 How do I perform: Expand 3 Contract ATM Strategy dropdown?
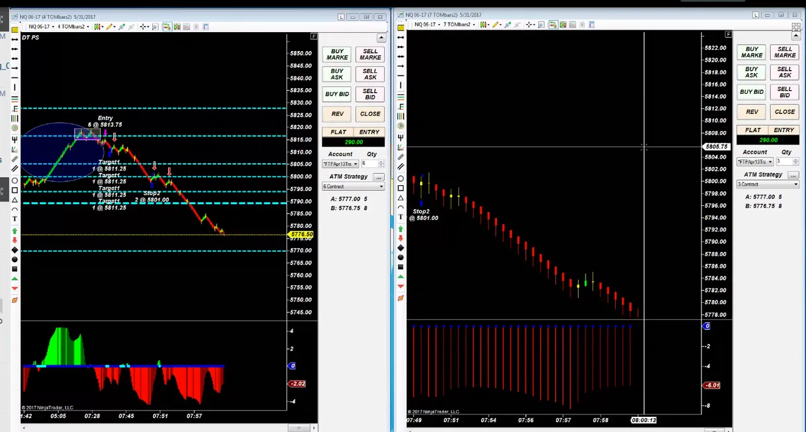coord(768,185)
